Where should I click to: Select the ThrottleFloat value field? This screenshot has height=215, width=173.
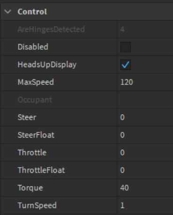(145, 170)
